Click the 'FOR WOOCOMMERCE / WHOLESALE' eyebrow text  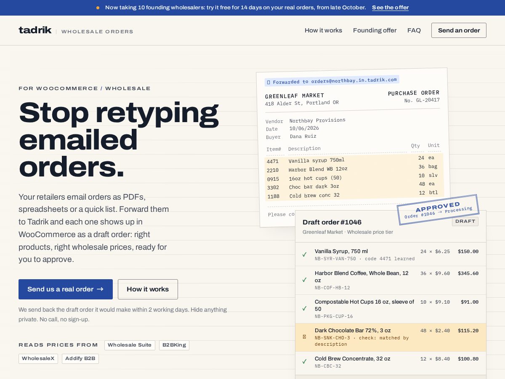tap(85, 88)
